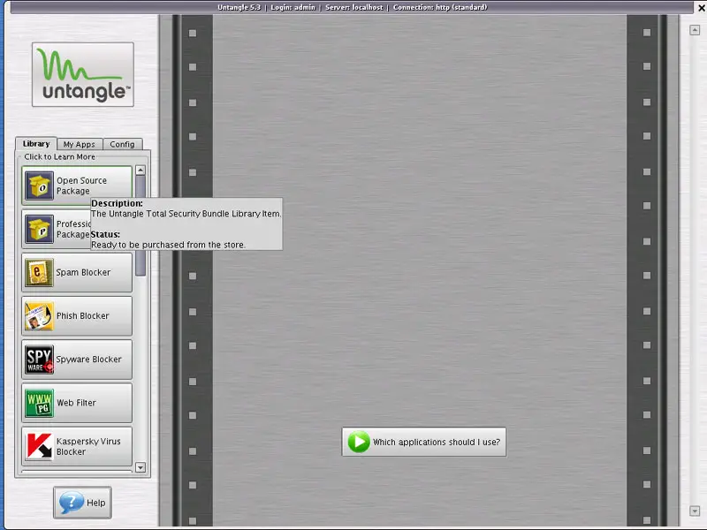Click the main rack scroll up arrow
Viewport: 707px width, 530px height.
click(x=695, y=30)
